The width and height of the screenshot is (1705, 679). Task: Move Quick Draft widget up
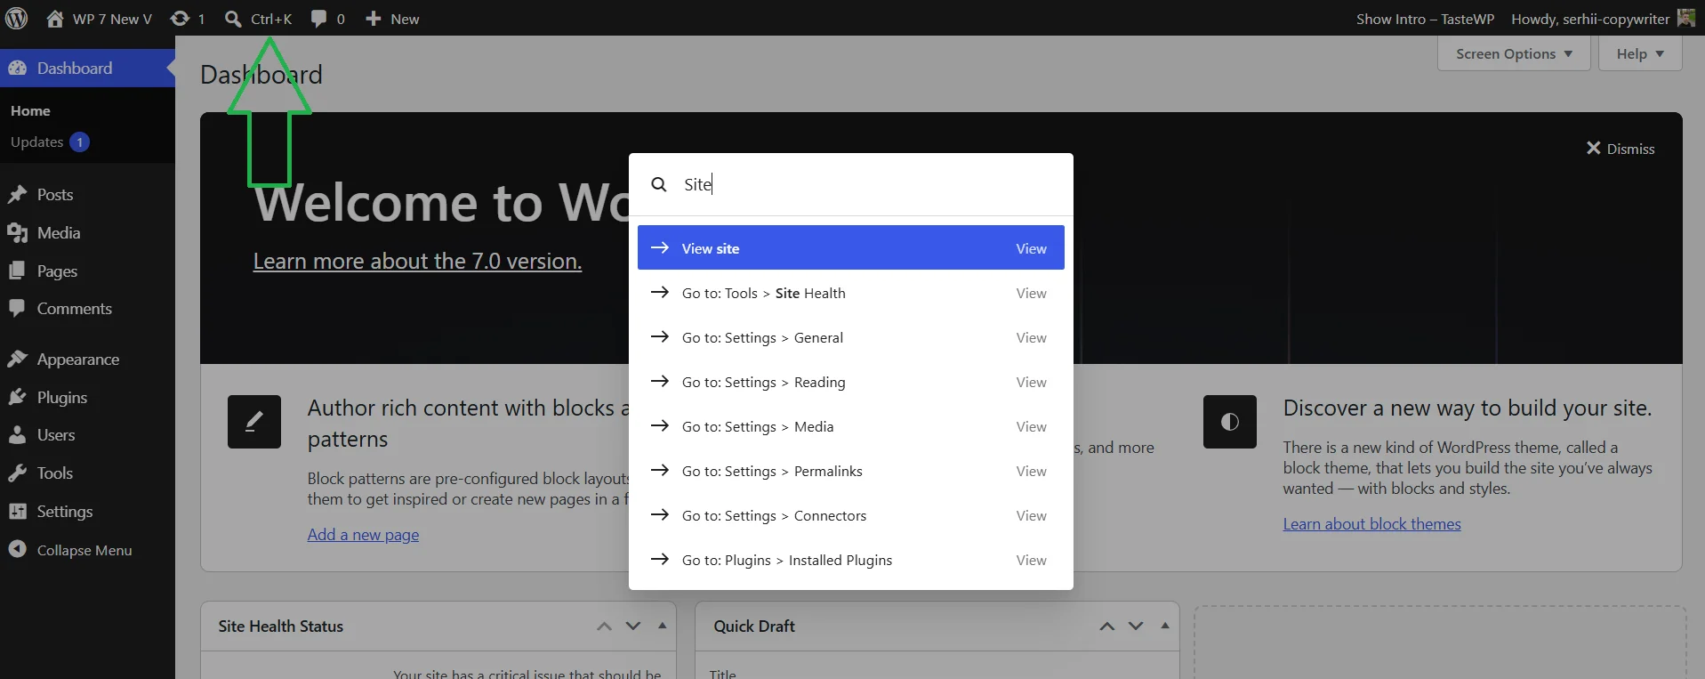[x=1107, y=626]
